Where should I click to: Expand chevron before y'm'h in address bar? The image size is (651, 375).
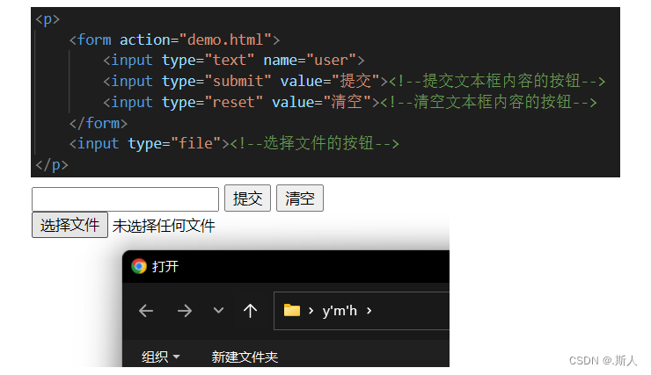pyautogui.click(x=311, y=310)
